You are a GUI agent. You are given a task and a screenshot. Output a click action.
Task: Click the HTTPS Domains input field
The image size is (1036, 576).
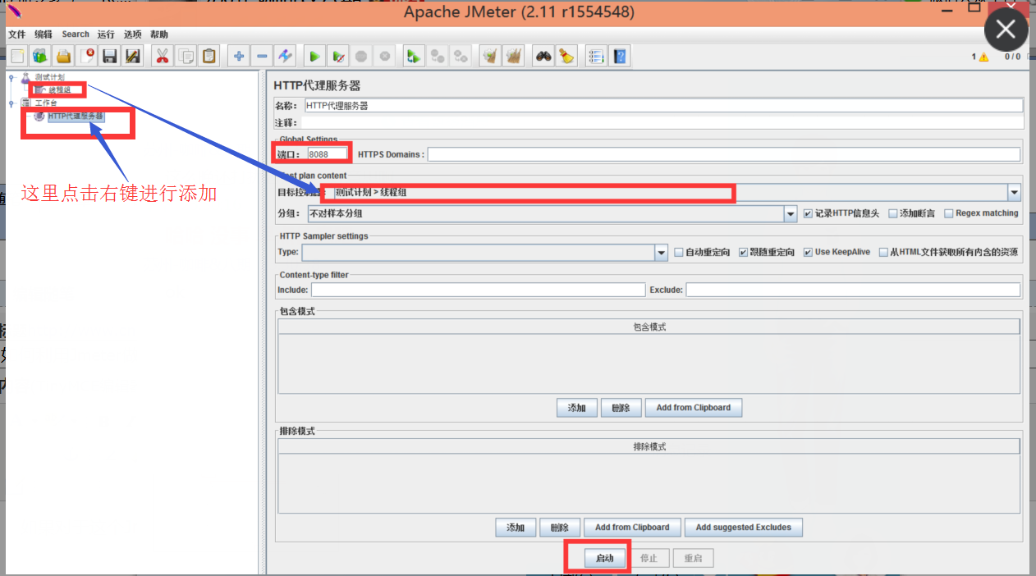tap(724, 154)
